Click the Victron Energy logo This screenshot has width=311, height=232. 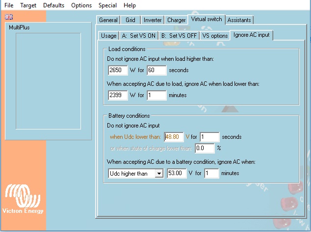click(x=23, y=200)
